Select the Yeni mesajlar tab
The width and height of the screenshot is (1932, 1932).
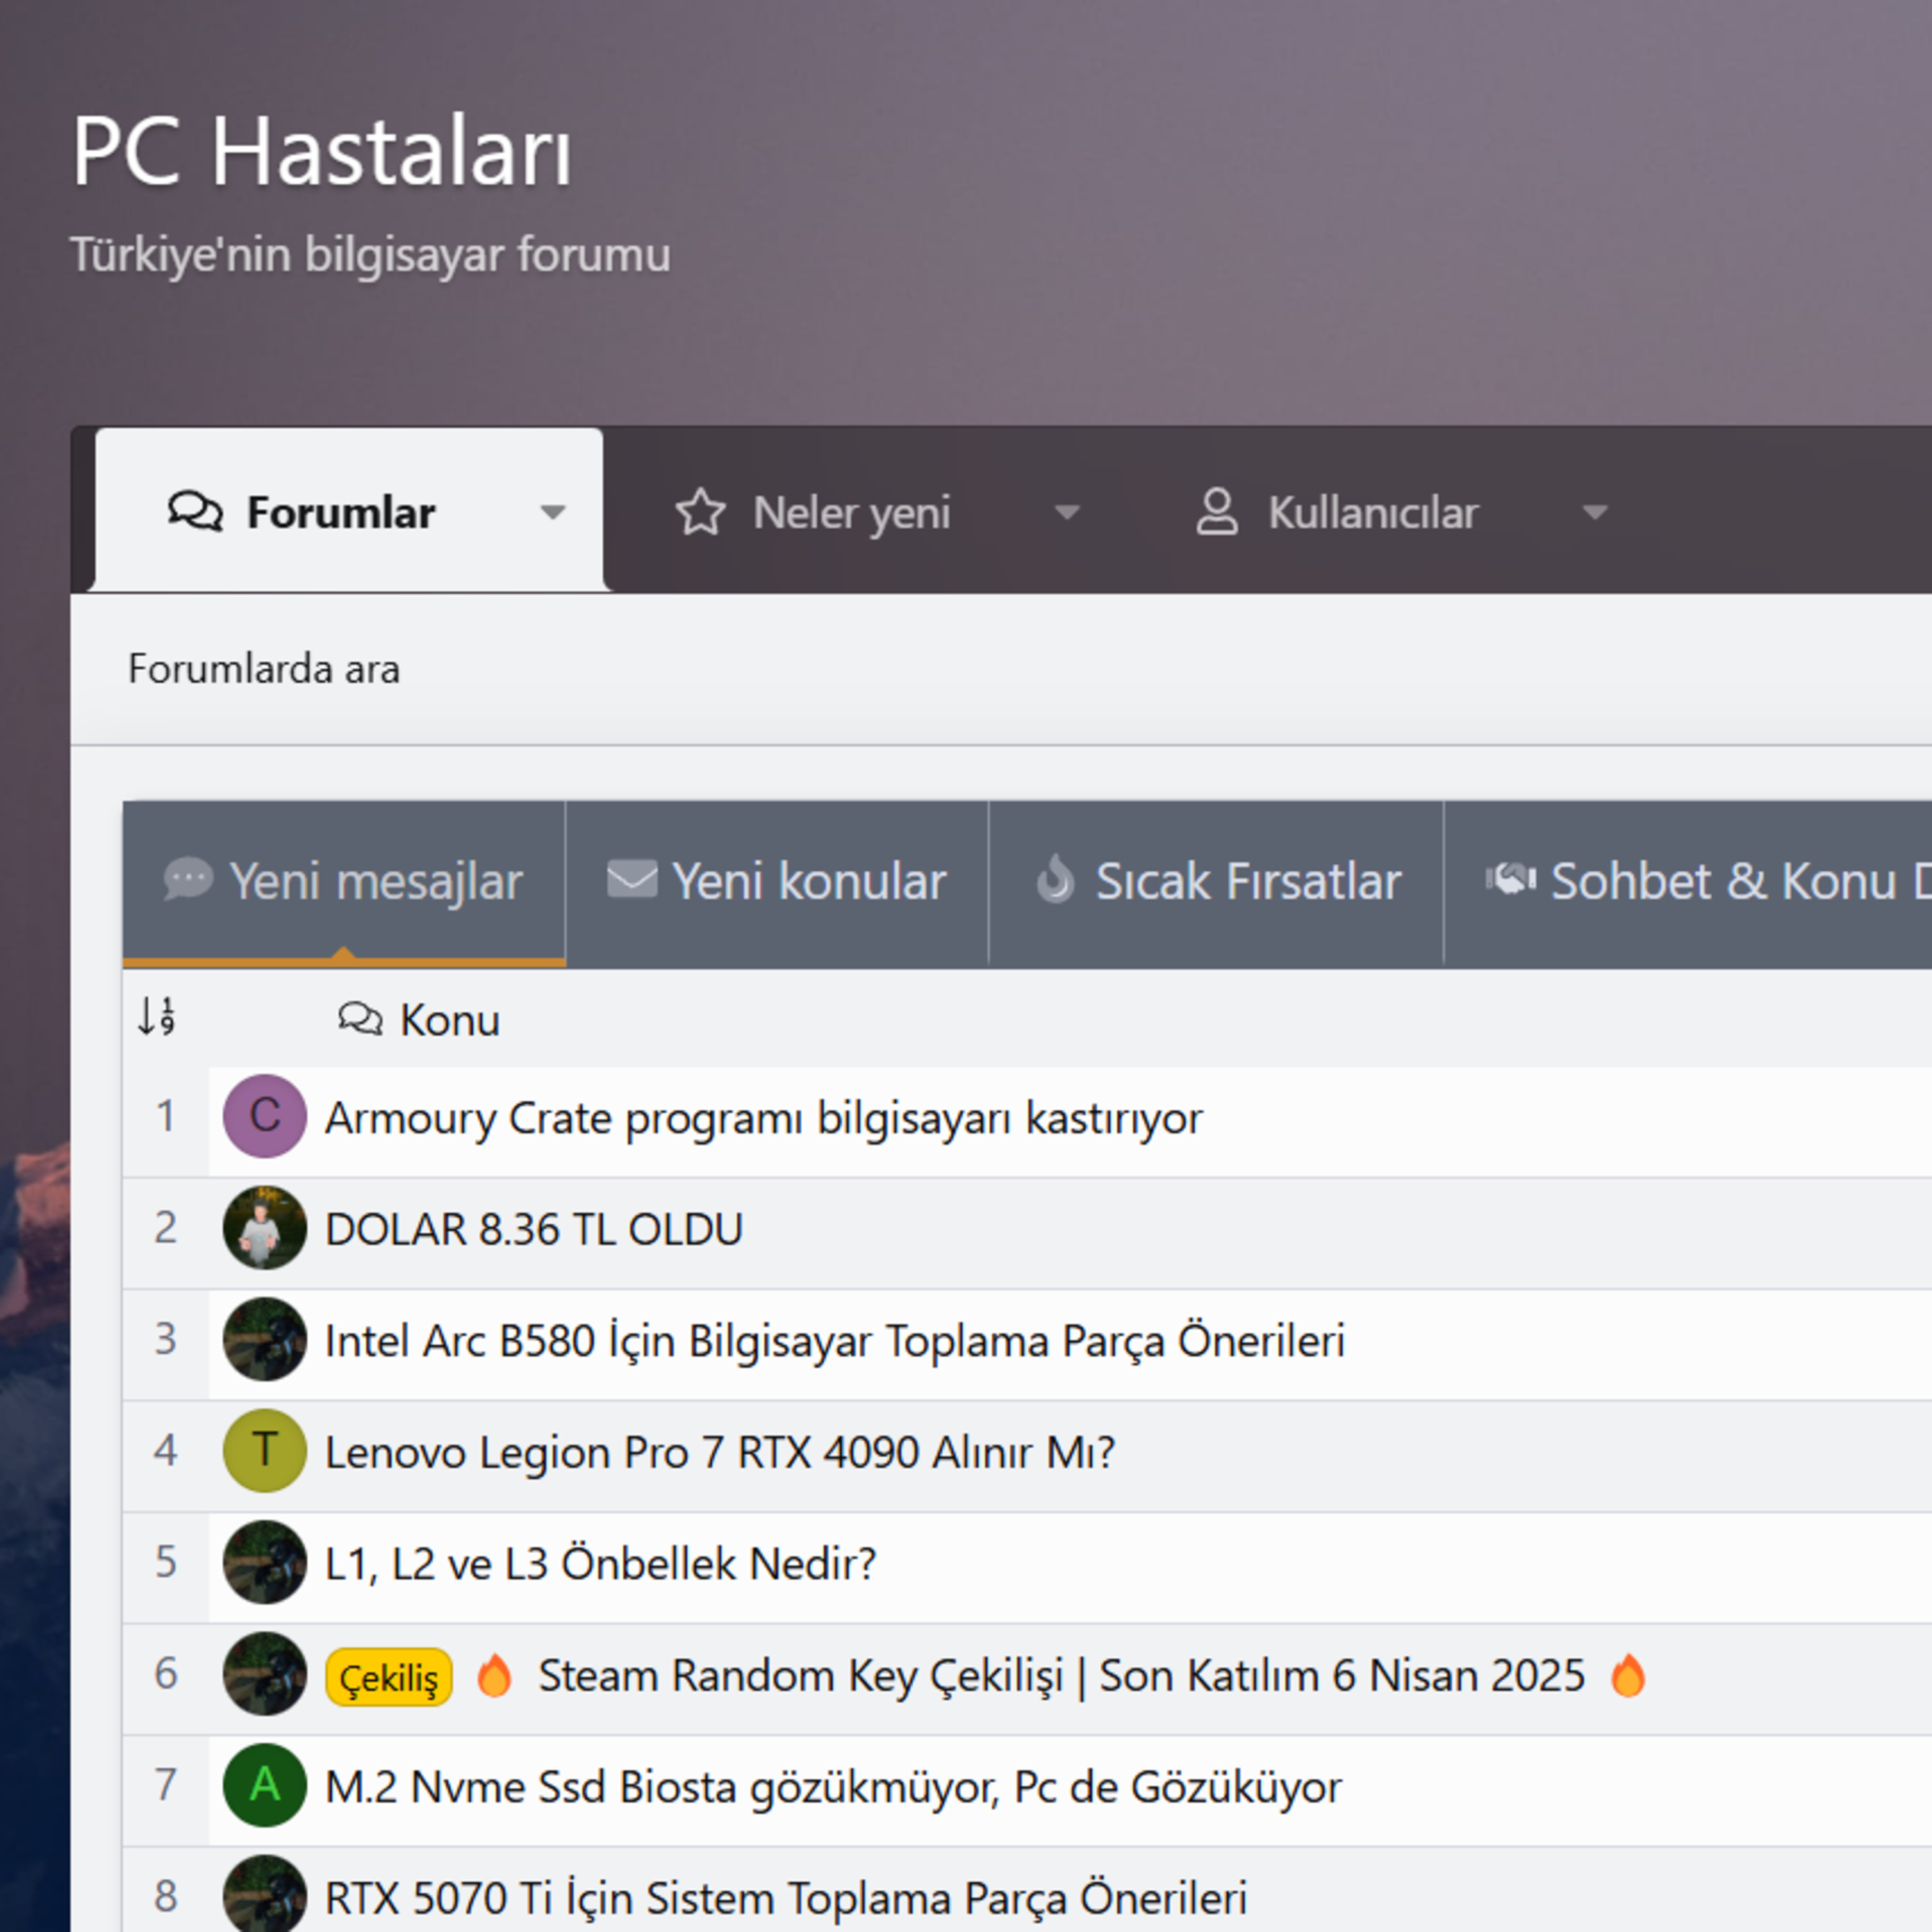pyautogui.click(x=344, y=882)
